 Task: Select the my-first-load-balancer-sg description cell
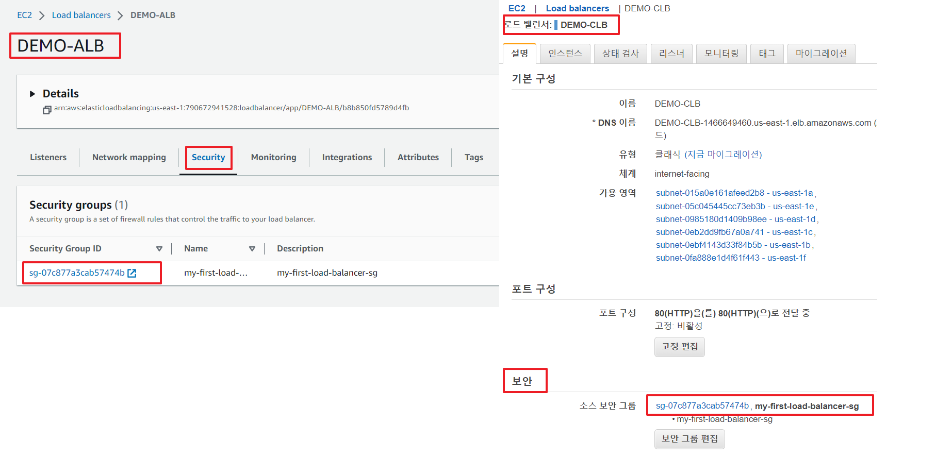click(x=327, y=273)
